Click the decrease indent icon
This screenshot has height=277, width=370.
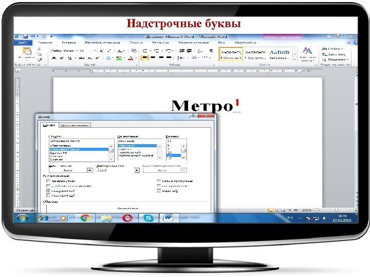click(x=181, y=51)
